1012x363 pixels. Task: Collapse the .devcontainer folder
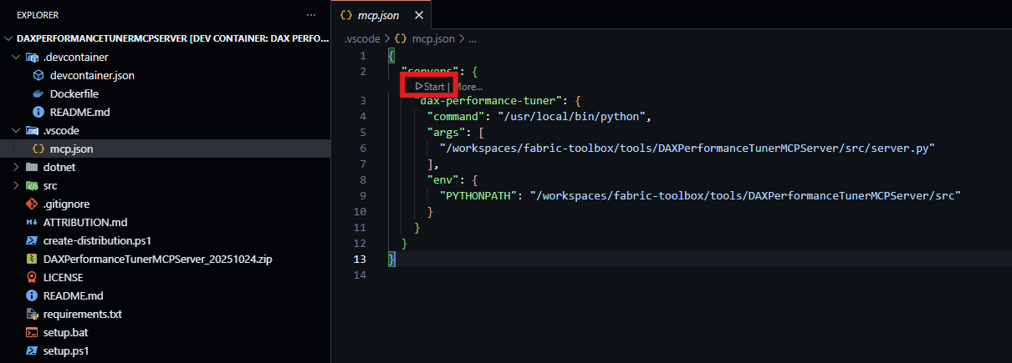click(x=18, y=57)
